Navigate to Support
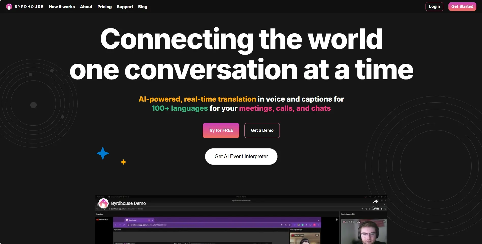The image size is (482, 244). pyautogui.click(x=125, y=7)
